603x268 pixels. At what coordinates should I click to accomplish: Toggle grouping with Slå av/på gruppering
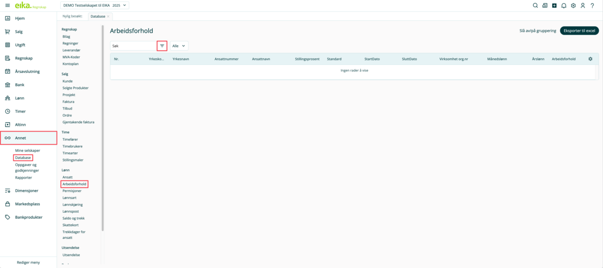(538, 31)
